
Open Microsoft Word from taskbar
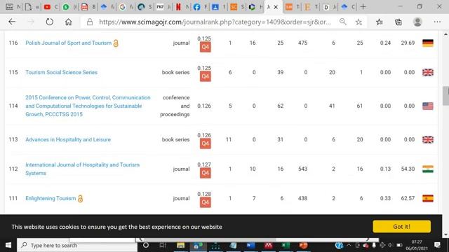coord(250,245)
